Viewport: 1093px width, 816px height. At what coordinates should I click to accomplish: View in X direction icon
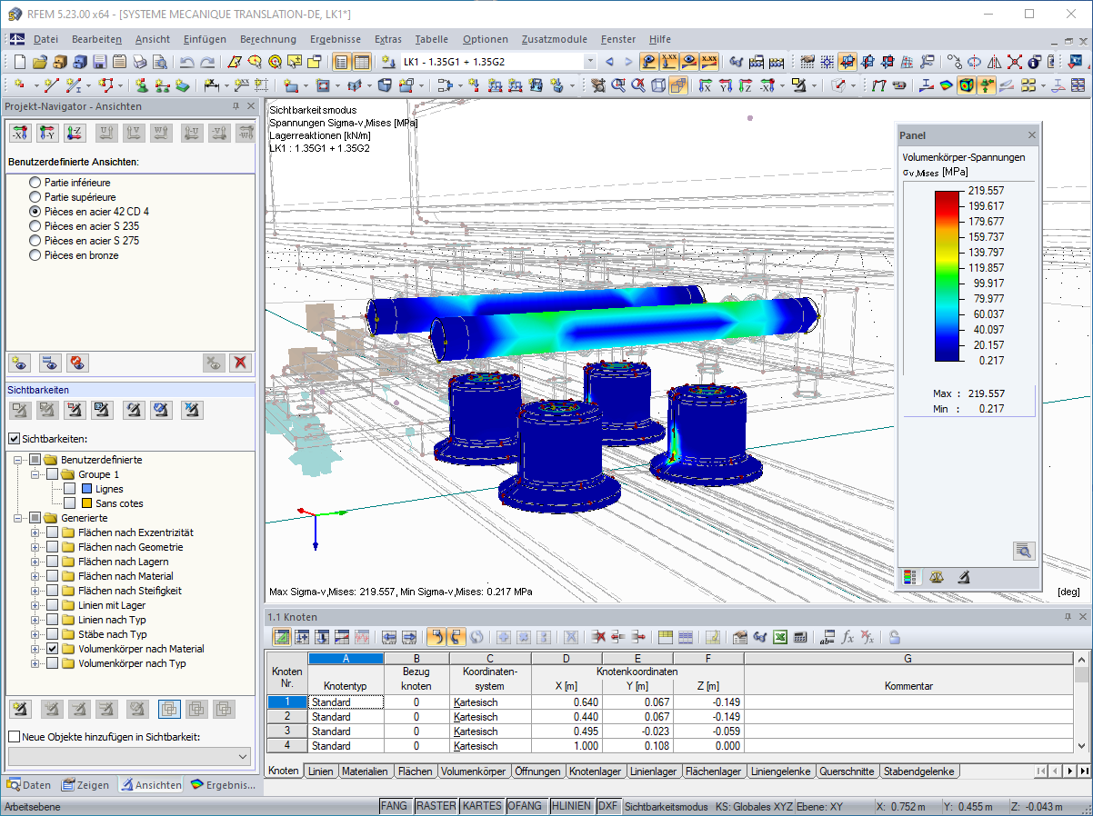pyautogui.click(x=705, y=85)
